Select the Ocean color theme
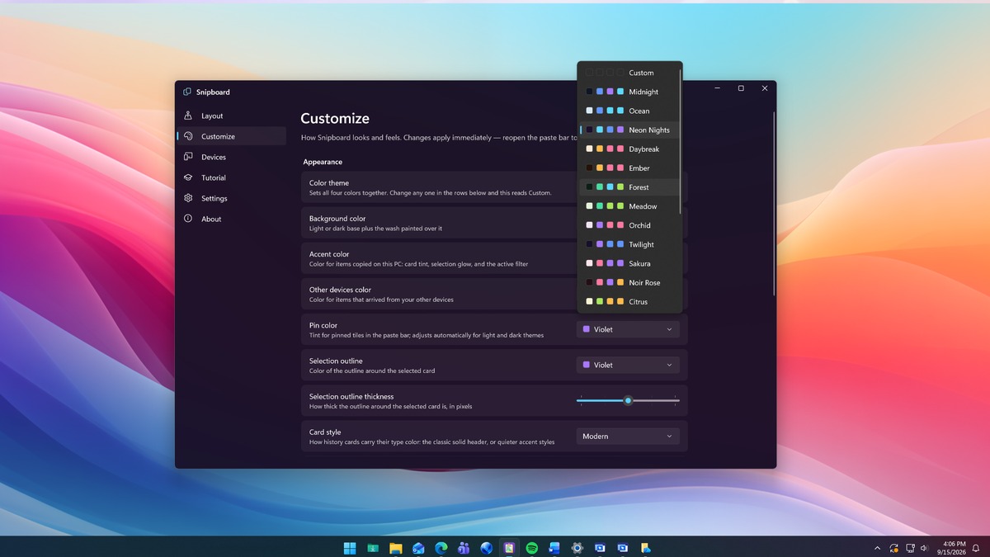Screen dimensions: 990x557 629,111
